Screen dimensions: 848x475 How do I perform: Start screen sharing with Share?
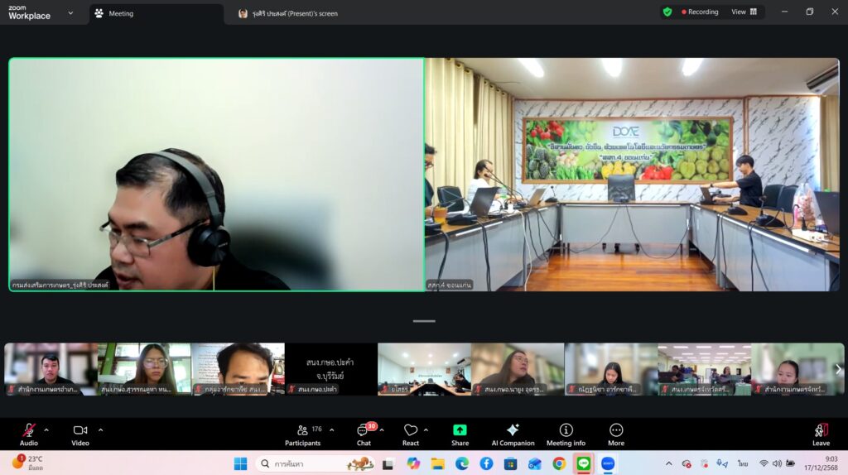click(x=460, y=434)
